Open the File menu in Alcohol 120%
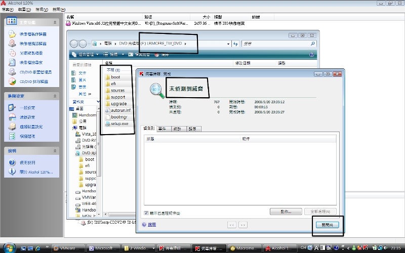The height and width of the screenshot is (253, 405). (x=8, y=10)
